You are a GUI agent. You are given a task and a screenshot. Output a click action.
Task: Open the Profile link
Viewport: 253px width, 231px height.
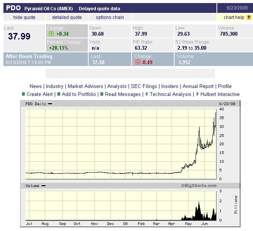pyautogui.click(x=225, y=86)
